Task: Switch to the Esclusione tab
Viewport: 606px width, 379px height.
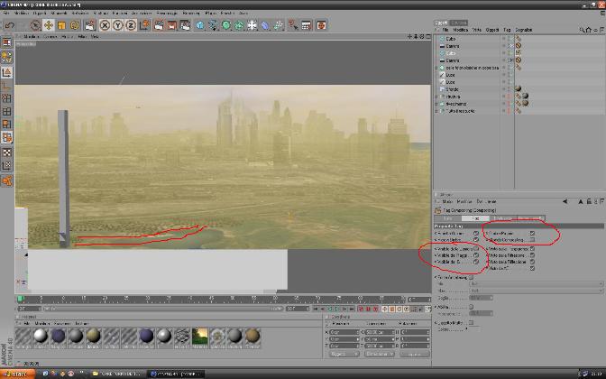Action: point(503,218)
